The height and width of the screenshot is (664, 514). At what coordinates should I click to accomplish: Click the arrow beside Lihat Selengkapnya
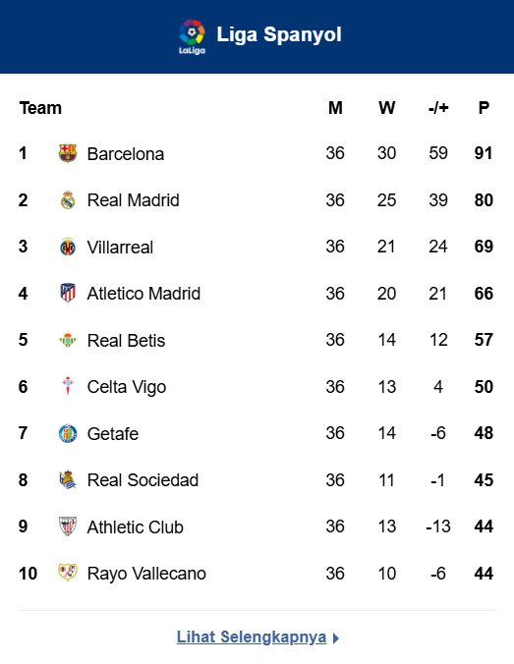pyautogui.click(x=335, y=638)
